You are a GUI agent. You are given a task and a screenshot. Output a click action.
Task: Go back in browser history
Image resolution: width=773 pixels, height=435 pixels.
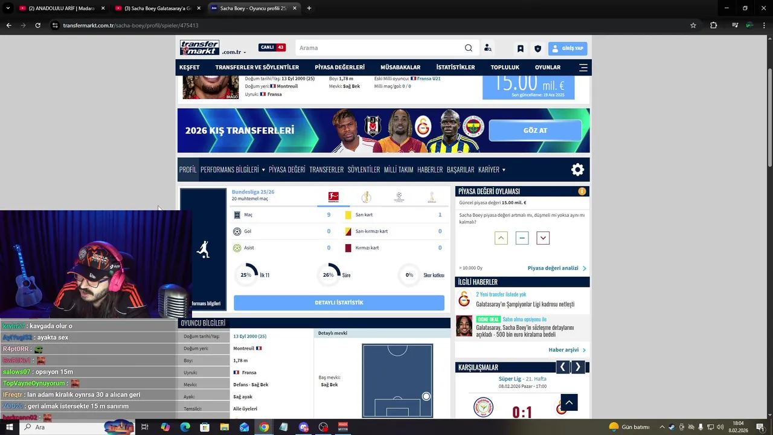pos(8,25)
